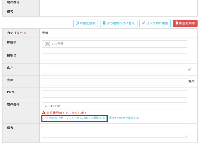Image resolution: width=200 pixels, height=146 pixels.
Task: Click the 物件番号はすでに存在します error message
Action: (67, 113)
